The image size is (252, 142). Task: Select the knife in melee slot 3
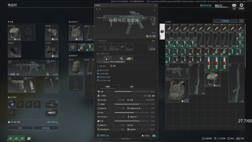click(52, 85)
